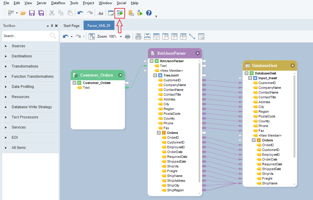The width and height of the screenshot is (313, 200).
Task: Switch to the Start Page tab
Action: (x=71, y=26)
